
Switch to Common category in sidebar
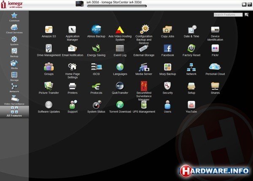pyautogui.click(x=14, y=17)
